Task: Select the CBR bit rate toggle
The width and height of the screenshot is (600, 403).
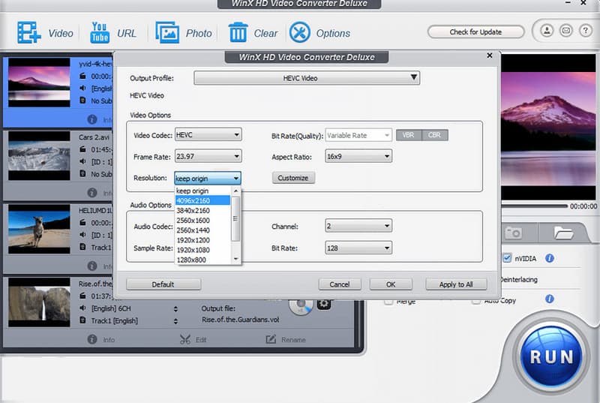Action: click(x=433, y=135)
